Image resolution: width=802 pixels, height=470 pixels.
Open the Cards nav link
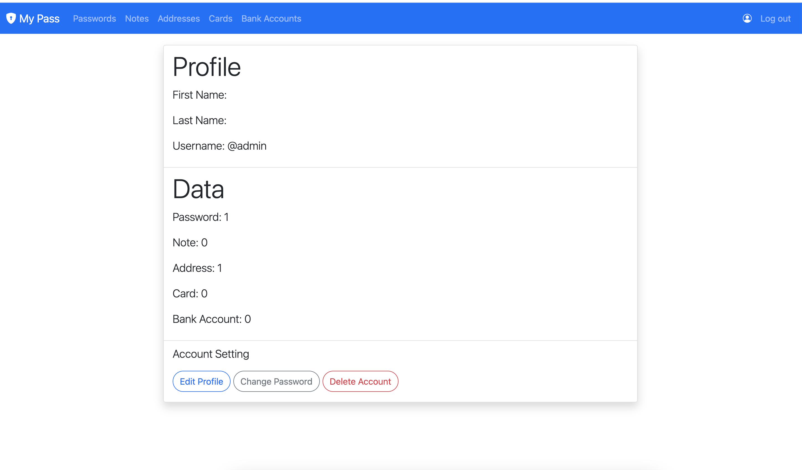[220, 19]
